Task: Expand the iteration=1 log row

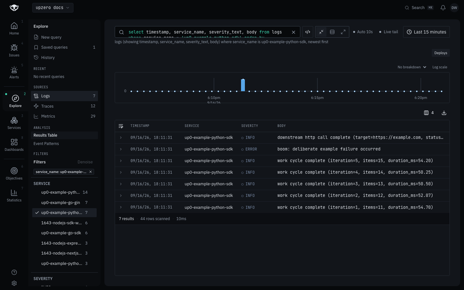Action: (121, 207)
